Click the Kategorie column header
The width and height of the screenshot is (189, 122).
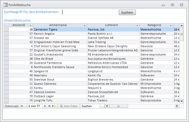point(154,25)
